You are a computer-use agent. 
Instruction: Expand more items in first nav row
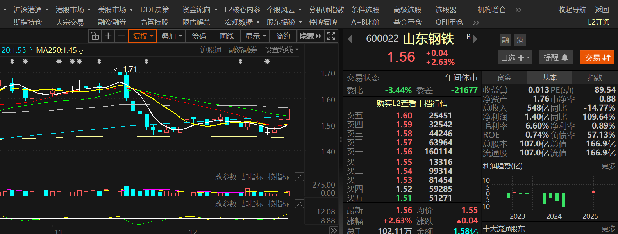[x=518, y=10]
